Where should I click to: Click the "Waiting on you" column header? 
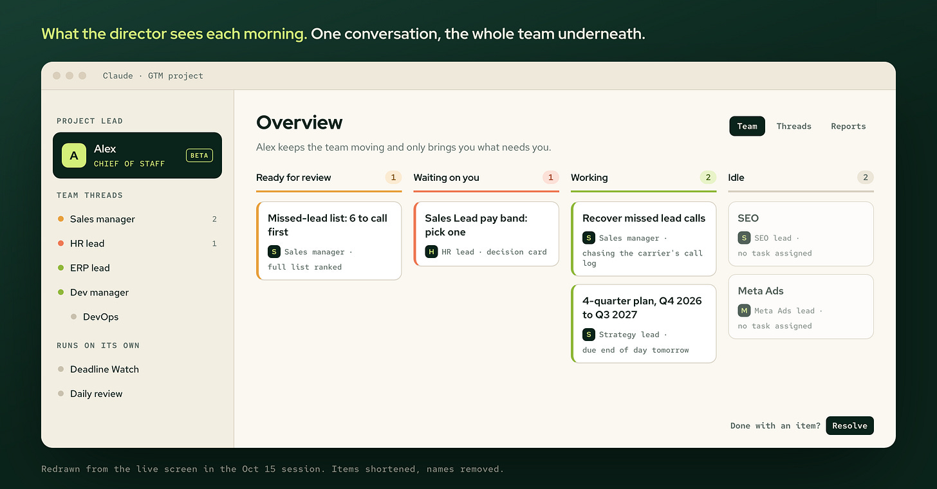(447, 178)
